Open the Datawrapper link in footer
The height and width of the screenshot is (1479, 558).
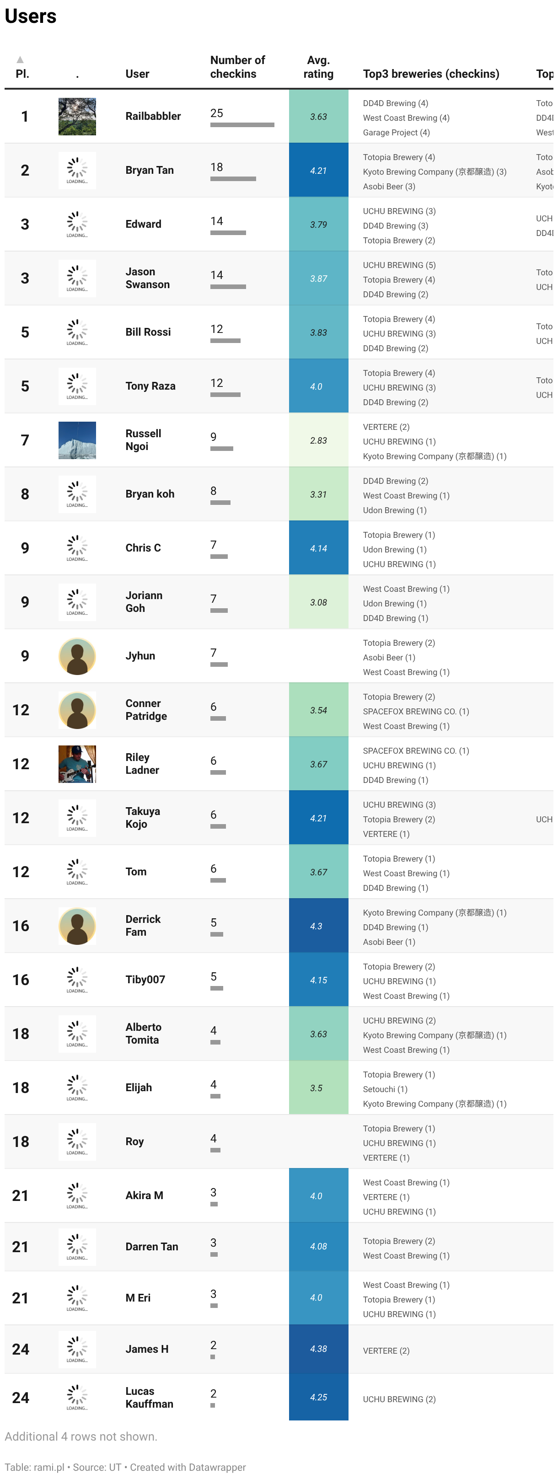(x=217, y=1467)
